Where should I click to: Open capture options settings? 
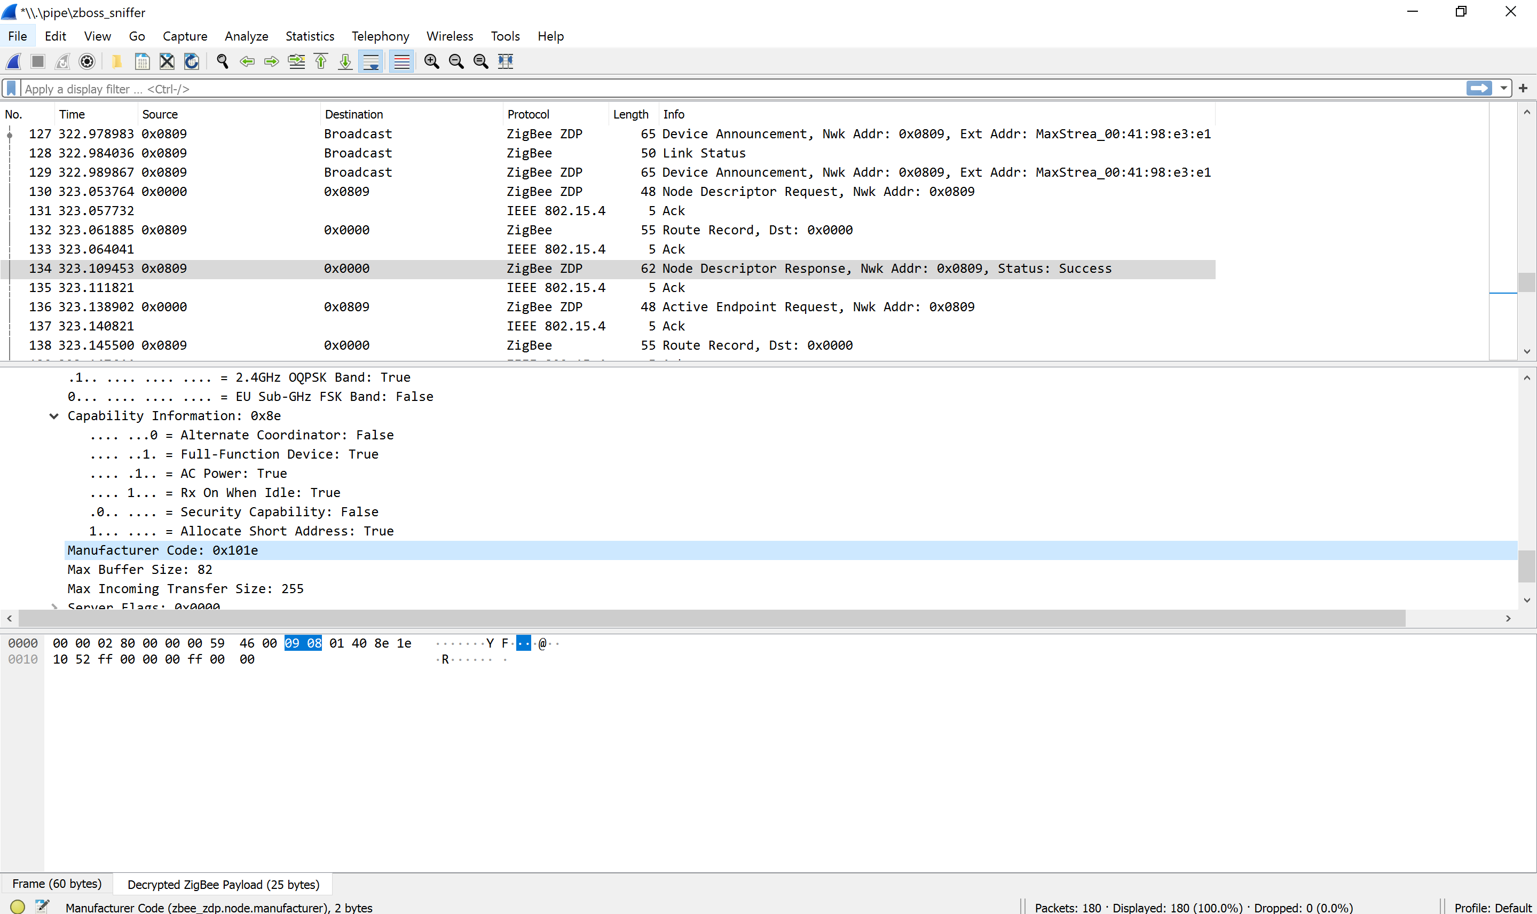point(87,61)
